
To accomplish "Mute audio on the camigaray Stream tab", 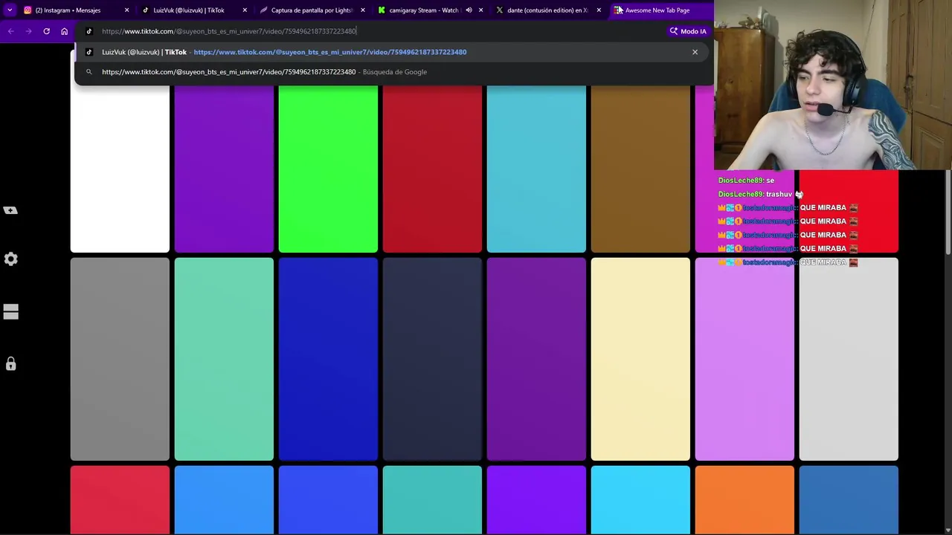I will pos(469,10).
